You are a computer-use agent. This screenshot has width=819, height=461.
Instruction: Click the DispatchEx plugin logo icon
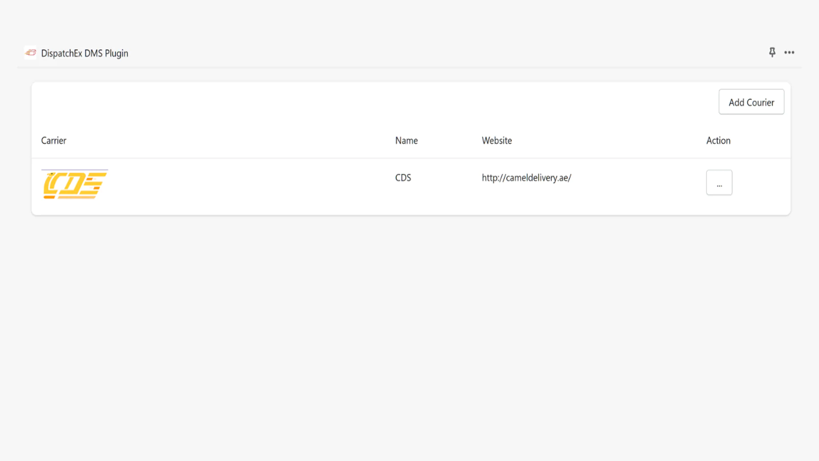tap(31, 53)
